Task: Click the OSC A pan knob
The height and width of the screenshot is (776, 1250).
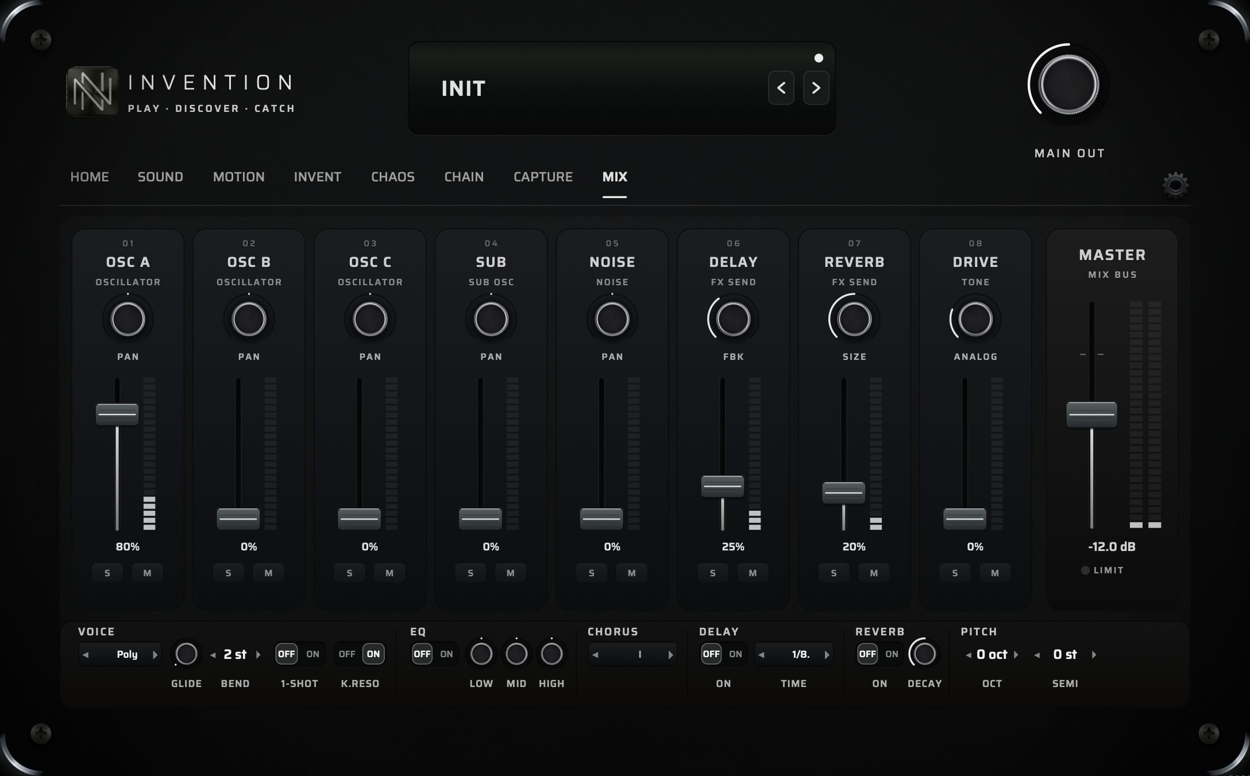Action: click(128, 319)
